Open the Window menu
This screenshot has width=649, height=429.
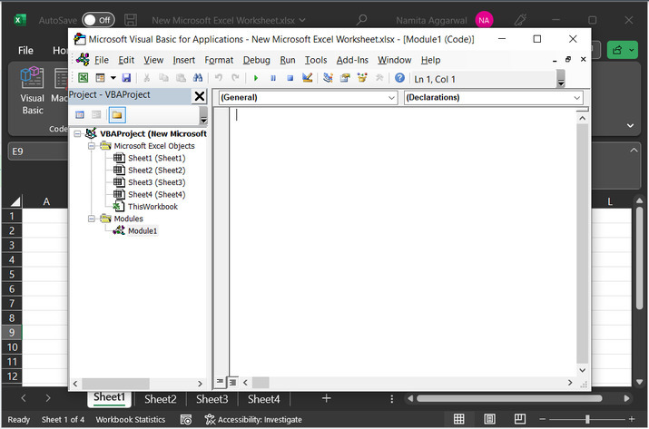pyautogui.click(x=395, y=60)
